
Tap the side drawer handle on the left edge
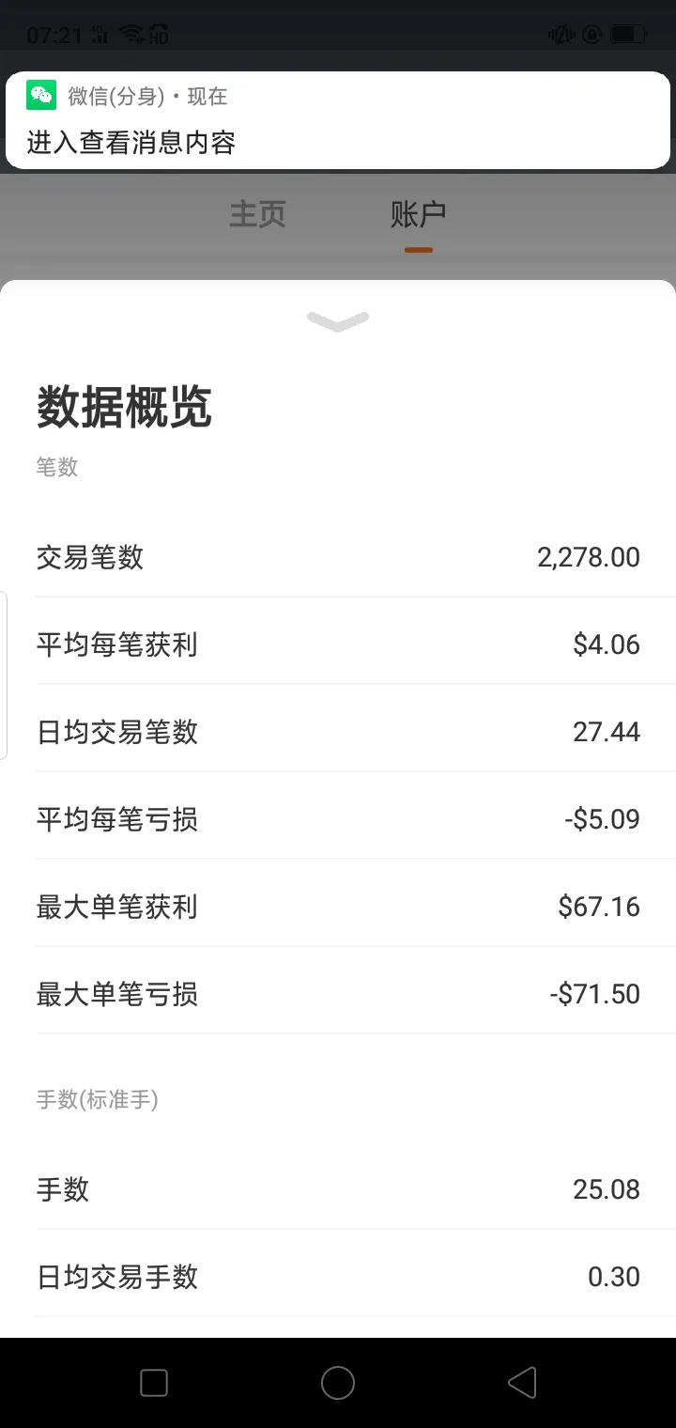pos(4,675)
